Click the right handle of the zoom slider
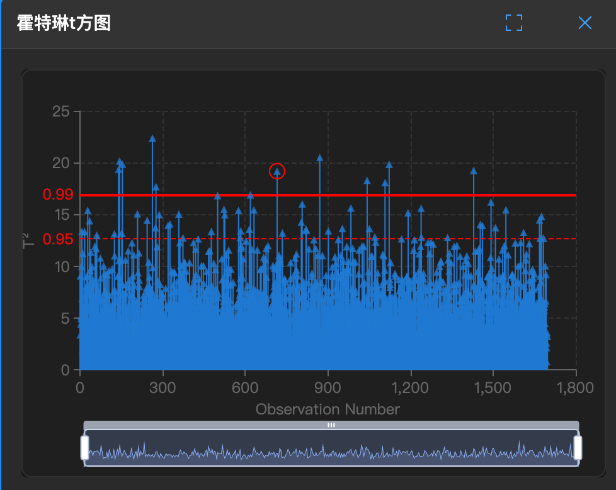Image resolution: width=616 pixels, height=490 pixels. coord(578,447)
